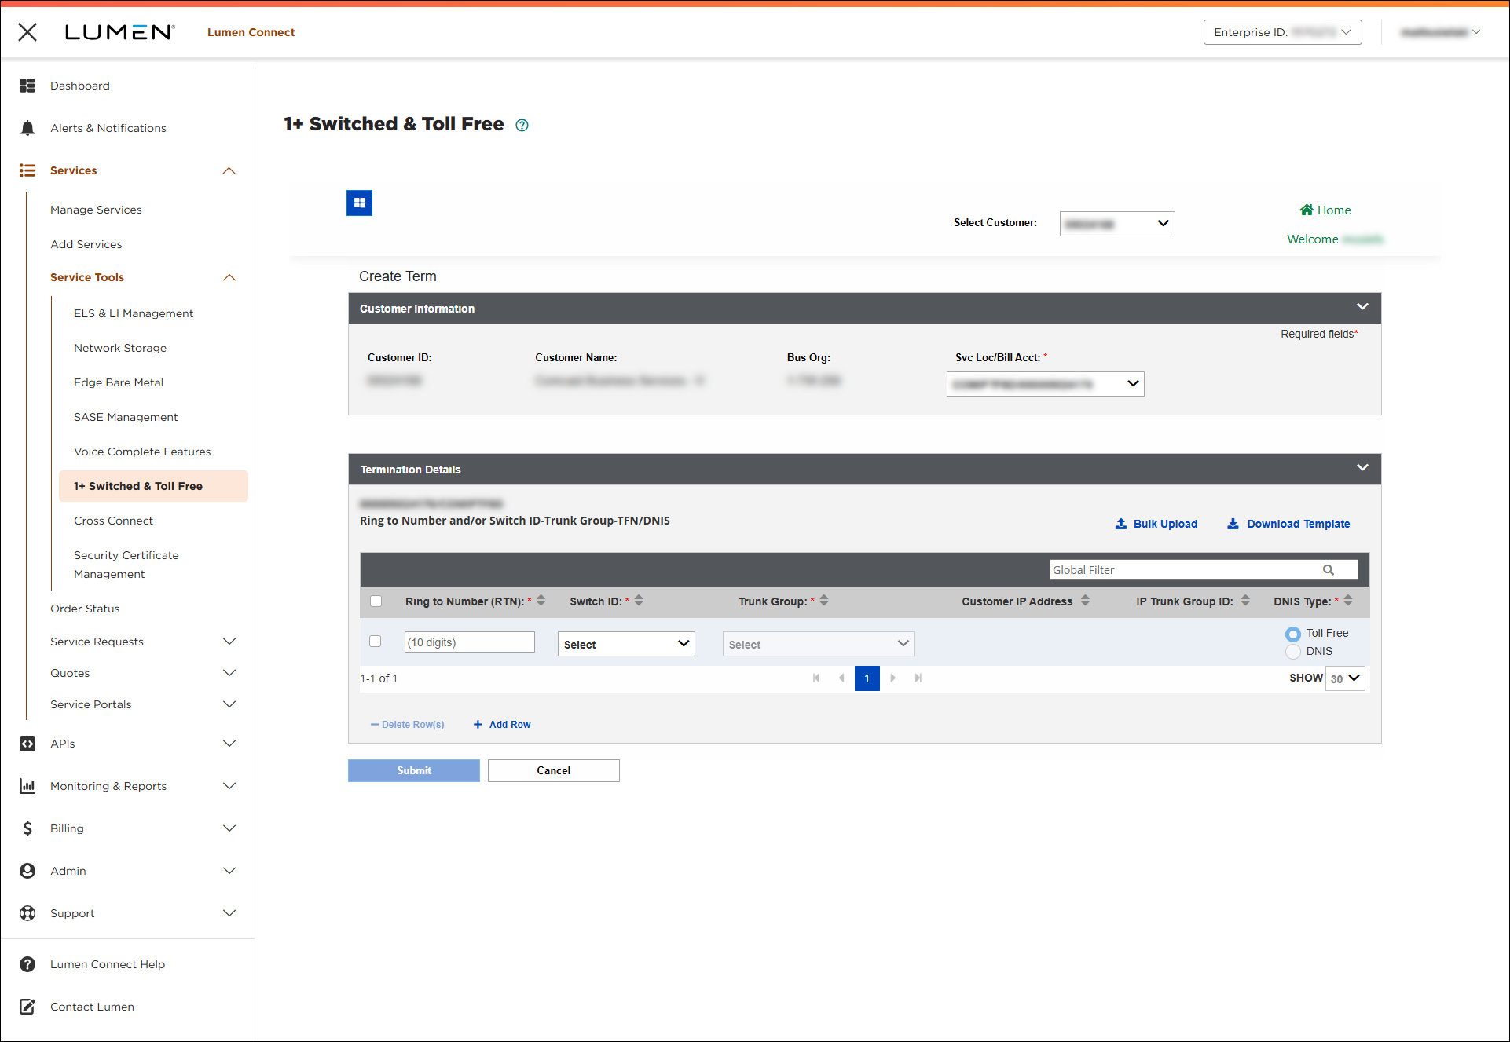1510x1042 pixels.
Task: Open help icon beside page title
Action: (x=522, y=125)
